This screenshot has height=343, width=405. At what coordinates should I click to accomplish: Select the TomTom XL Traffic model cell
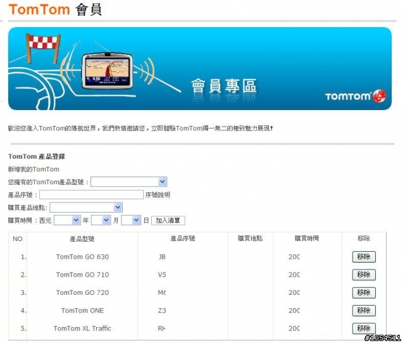(x=82, y=328)
